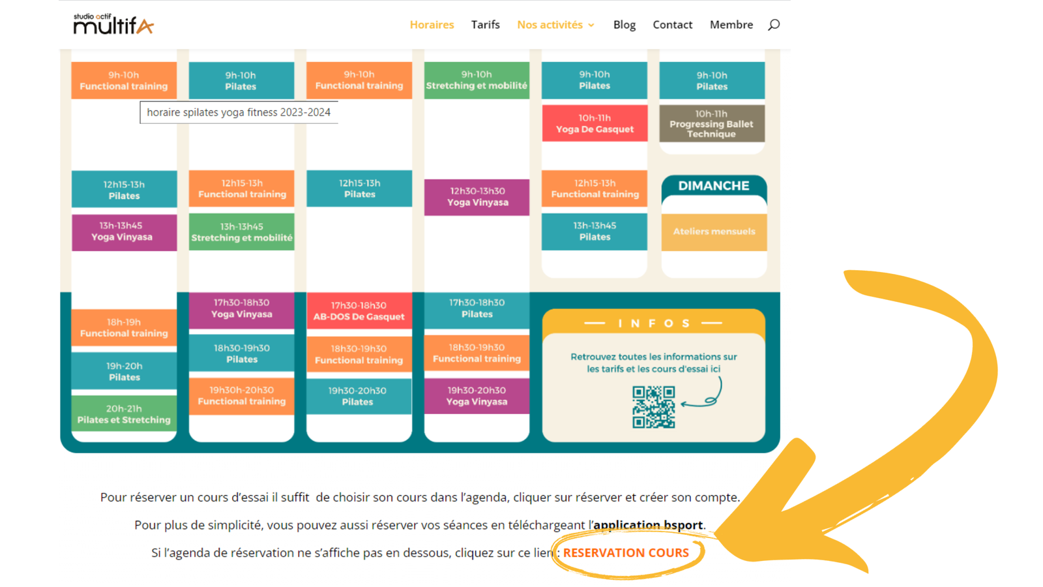
Task: Click the RESERVATION COURS link
Action: pos(626,552)
